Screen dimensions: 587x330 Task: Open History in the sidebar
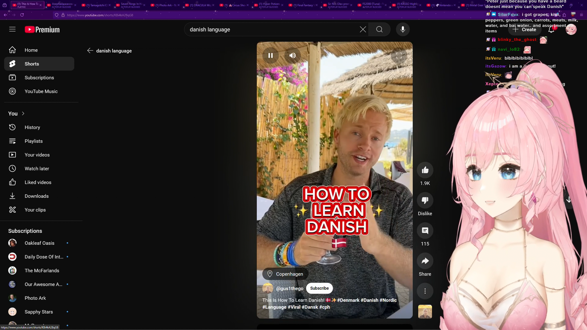(x=32, y=127)
